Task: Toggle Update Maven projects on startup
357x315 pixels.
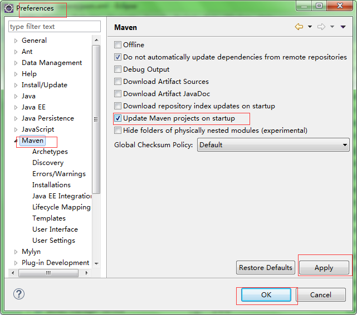Action: (118, 118)
